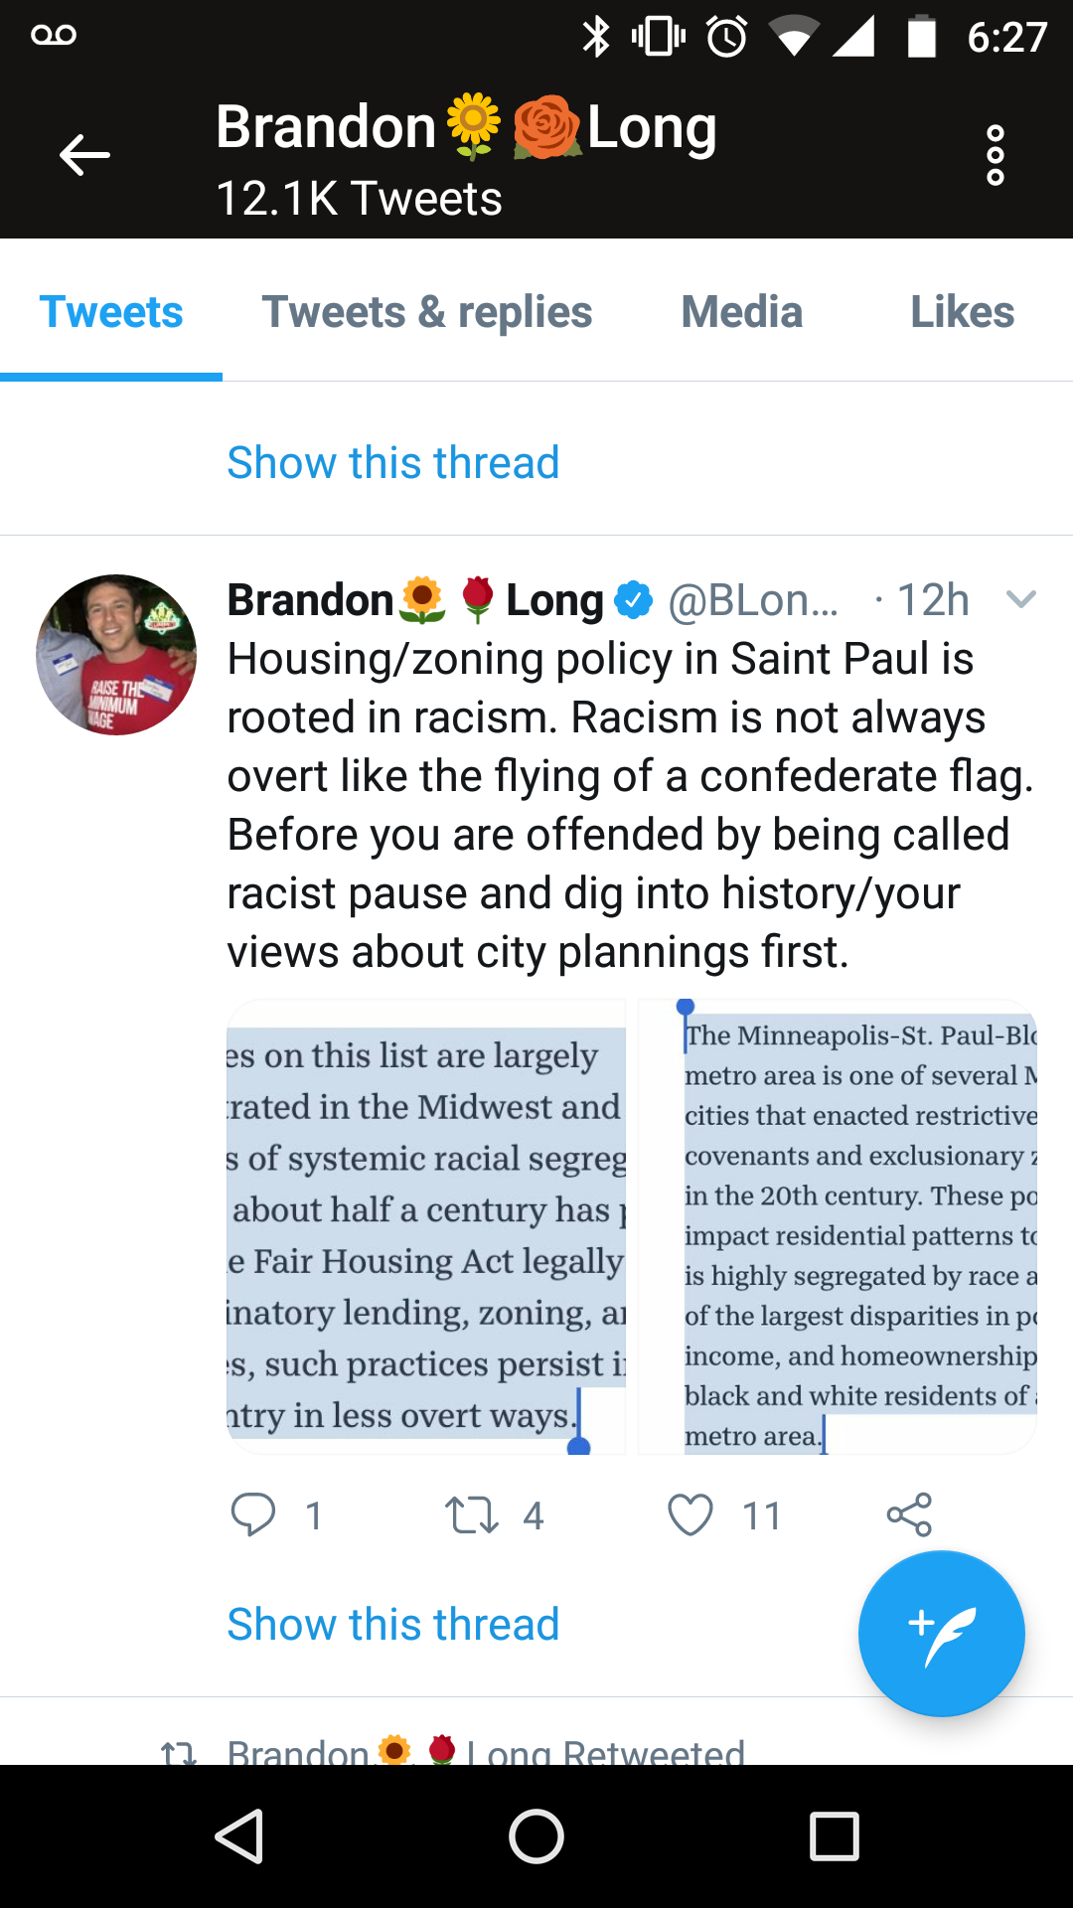The width and height of the screenshot is (1073, 1908).
Task: Select the Tweets tab
Action: [111, 312]
